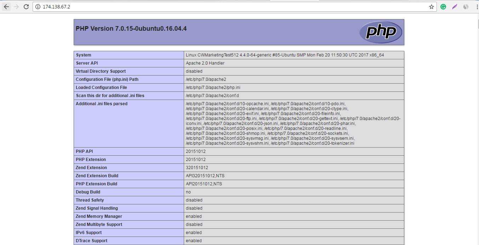Click the DTrace Support enabled value
Viewport: 479px width, 245px height.
tap(194, 241)
